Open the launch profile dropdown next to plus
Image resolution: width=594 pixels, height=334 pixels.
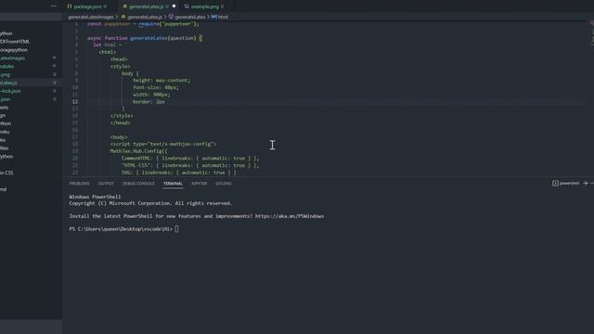coord(592,184)
